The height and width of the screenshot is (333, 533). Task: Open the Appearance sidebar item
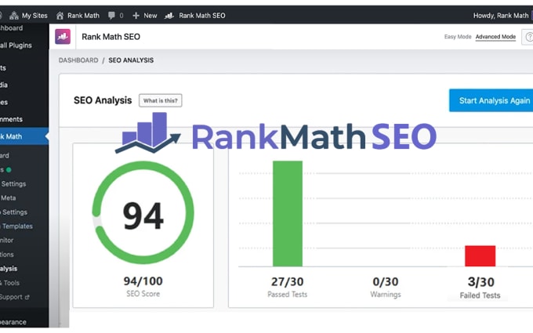[x=13, y=322]
